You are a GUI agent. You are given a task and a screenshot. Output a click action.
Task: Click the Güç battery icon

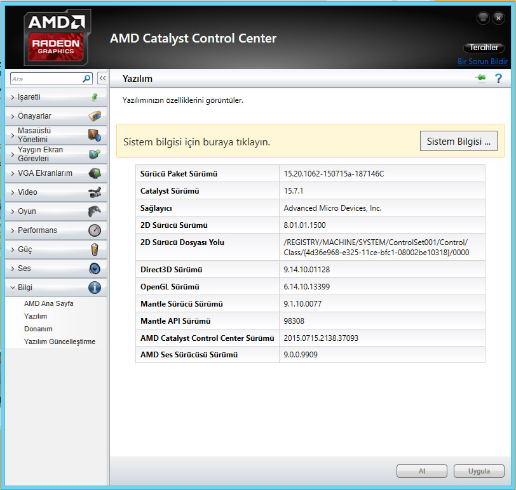[x=95, y=249]
